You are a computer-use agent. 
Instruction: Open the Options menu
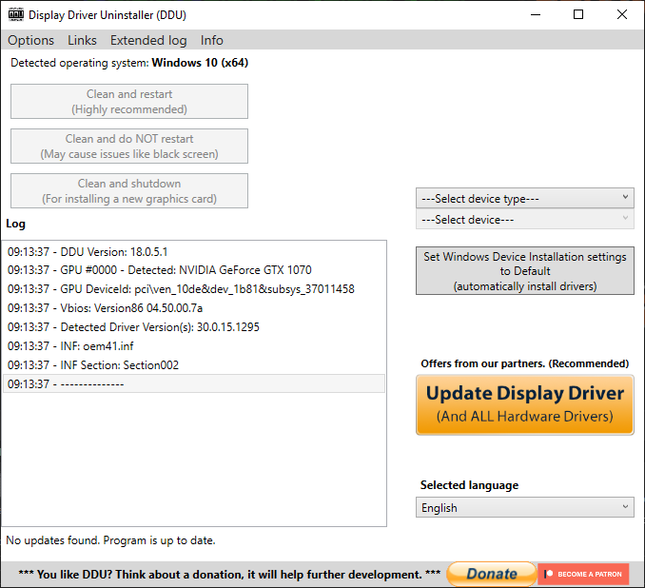click(30, 40)
